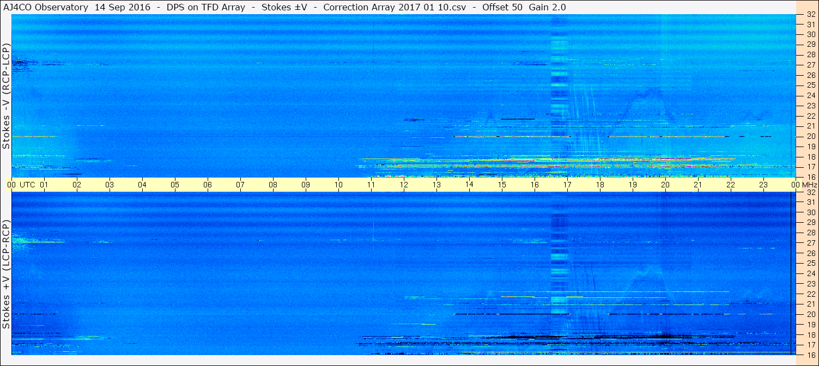Select the 17 hour marker on the time axis
The height and width of the screenshot is (366, 819).
567,185
